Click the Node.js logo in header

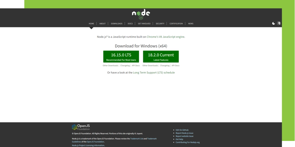pos(141,14)
